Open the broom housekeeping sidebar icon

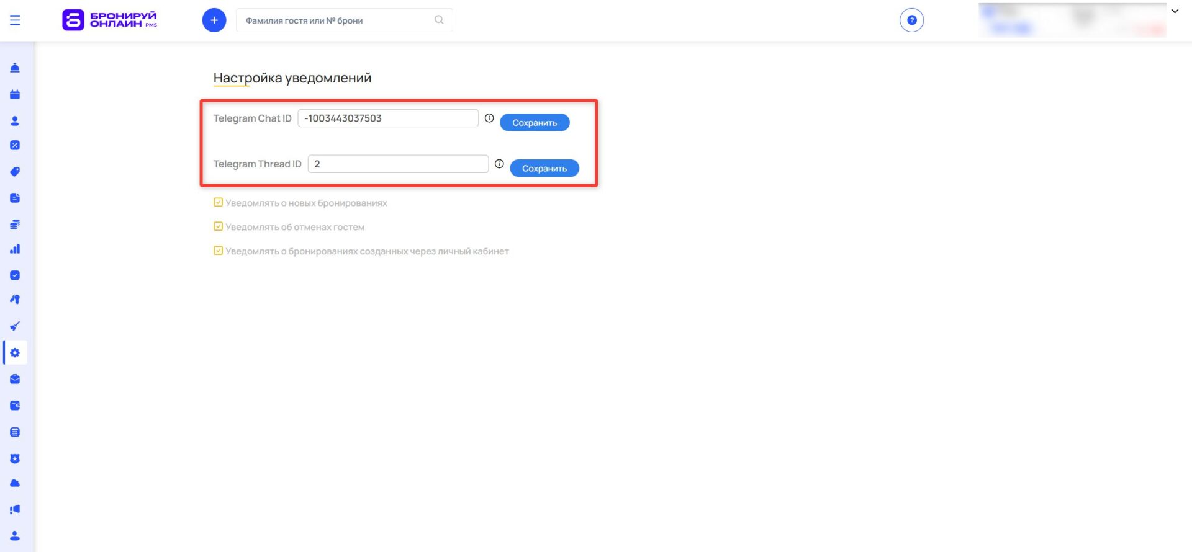pos(15,326)
